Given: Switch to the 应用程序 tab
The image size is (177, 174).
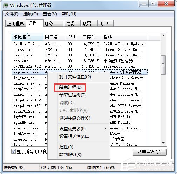Looking at the screenshot, I should (x=15, y=24).
